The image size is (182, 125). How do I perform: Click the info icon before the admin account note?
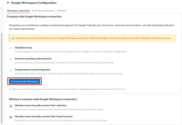[10, 89]
